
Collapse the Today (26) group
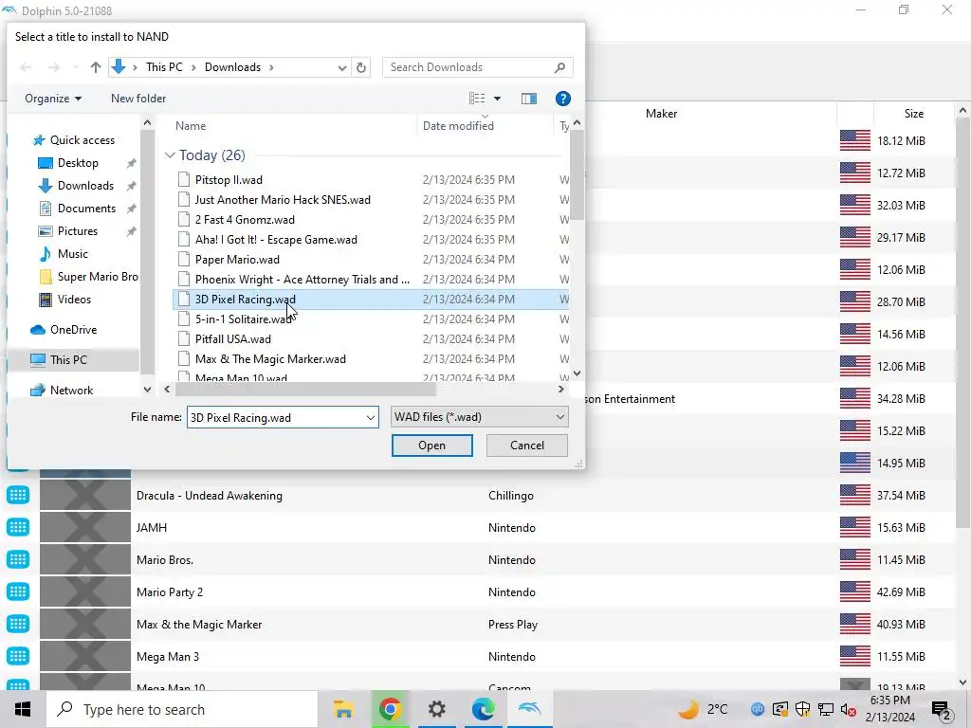170,155
